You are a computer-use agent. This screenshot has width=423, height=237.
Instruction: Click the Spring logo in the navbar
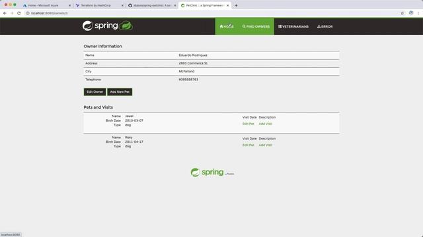[x=107, y=26]
